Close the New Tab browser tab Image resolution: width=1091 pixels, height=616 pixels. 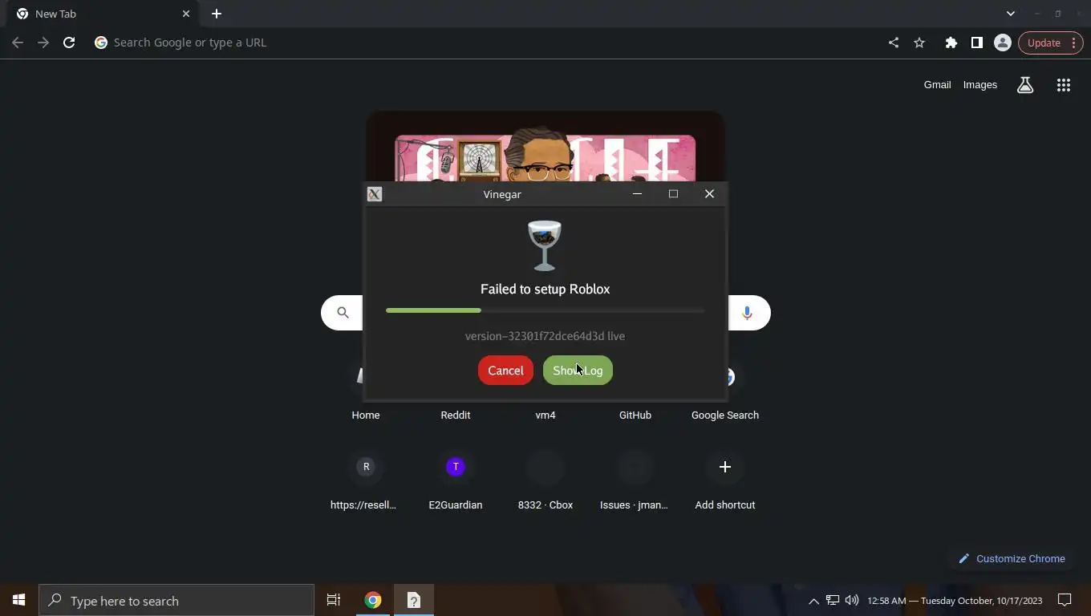pos(186,14)
